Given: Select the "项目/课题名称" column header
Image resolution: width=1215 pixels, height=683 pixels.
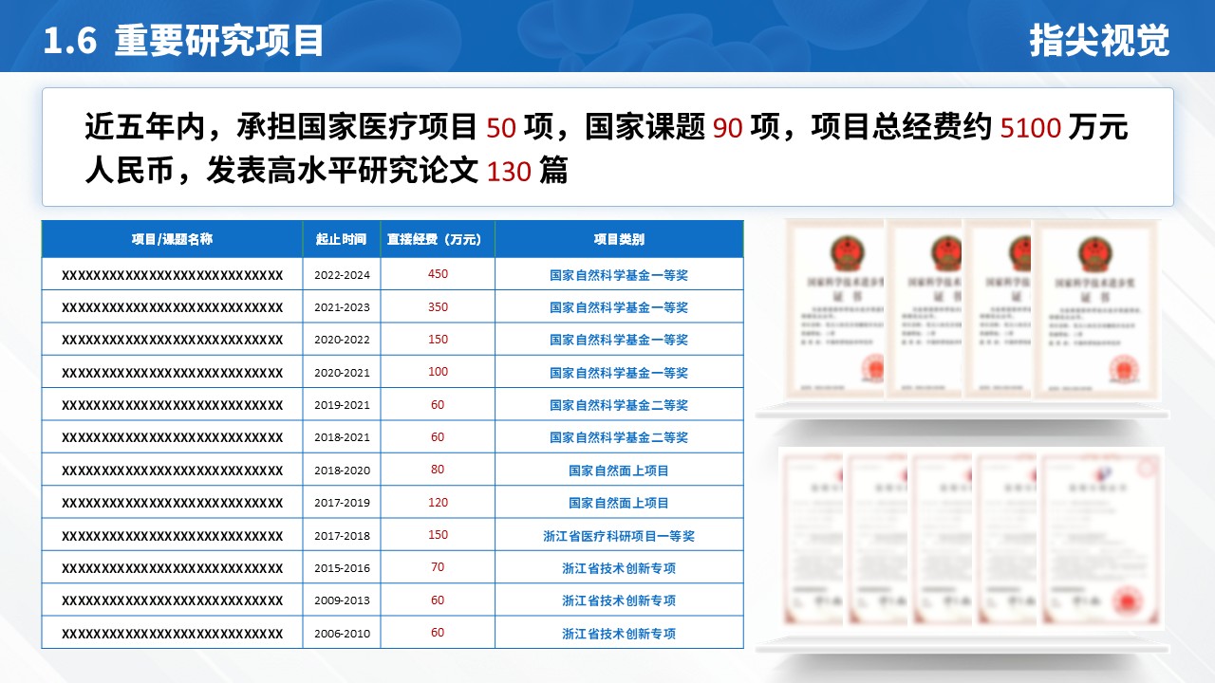Looking at the screenshot, I should (x=172, y=239).
